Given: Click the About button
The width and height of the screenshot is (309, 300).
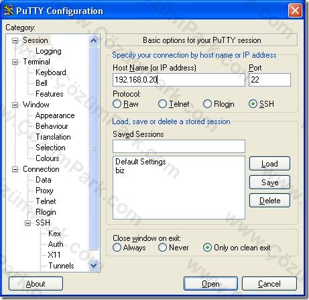Looking at the screenshot, I should click(36, 284).
